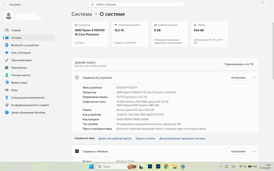
Task: Click the Игры gamepad icon
Action: point(7,90)
